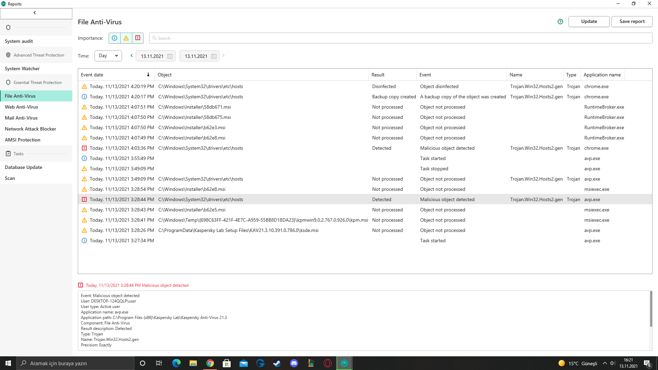Open the Network Attack Blocker report
The height and width of the screenshot is (370, 658).
(x=31, y=129)
